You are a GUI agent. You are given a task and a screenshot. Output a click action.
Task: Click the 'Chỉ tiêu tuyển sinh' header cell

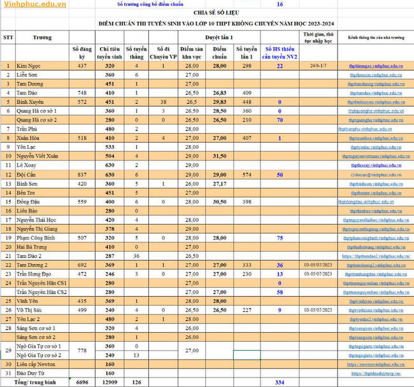(x=110, y=53)
